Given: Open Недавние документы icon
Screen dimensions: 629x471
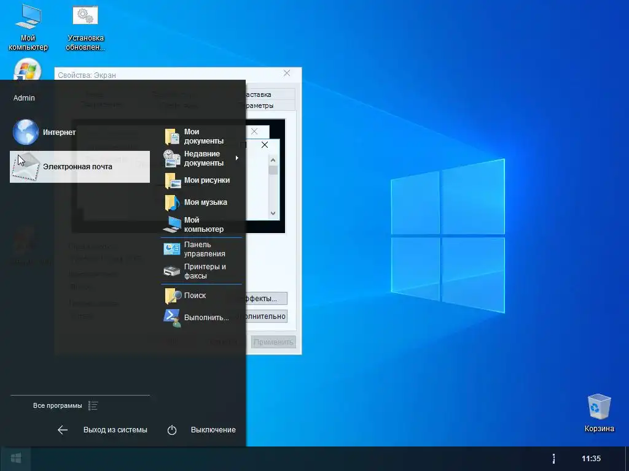Looking at the screenshot, I should pyautogui.click(x=172, y=159).
